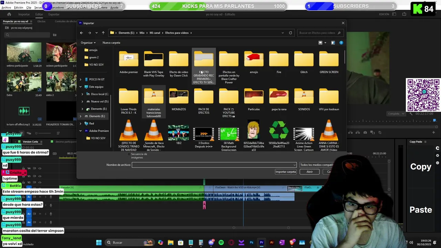The height and width of the screenshot is (248, 441).
Task: Click the forward navigation arrow in dialog
Action: (89, 33)
